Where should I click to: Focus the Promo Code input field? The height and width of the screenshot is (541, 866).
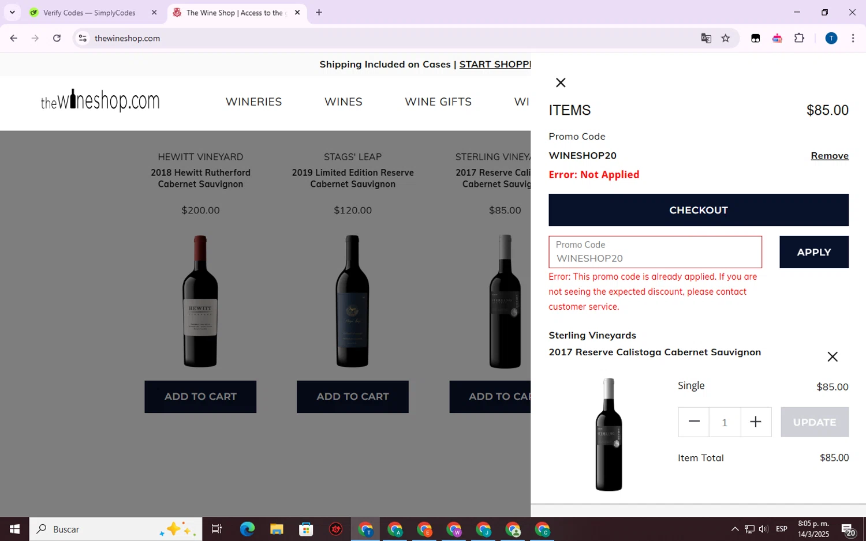(x=655, y=252)
